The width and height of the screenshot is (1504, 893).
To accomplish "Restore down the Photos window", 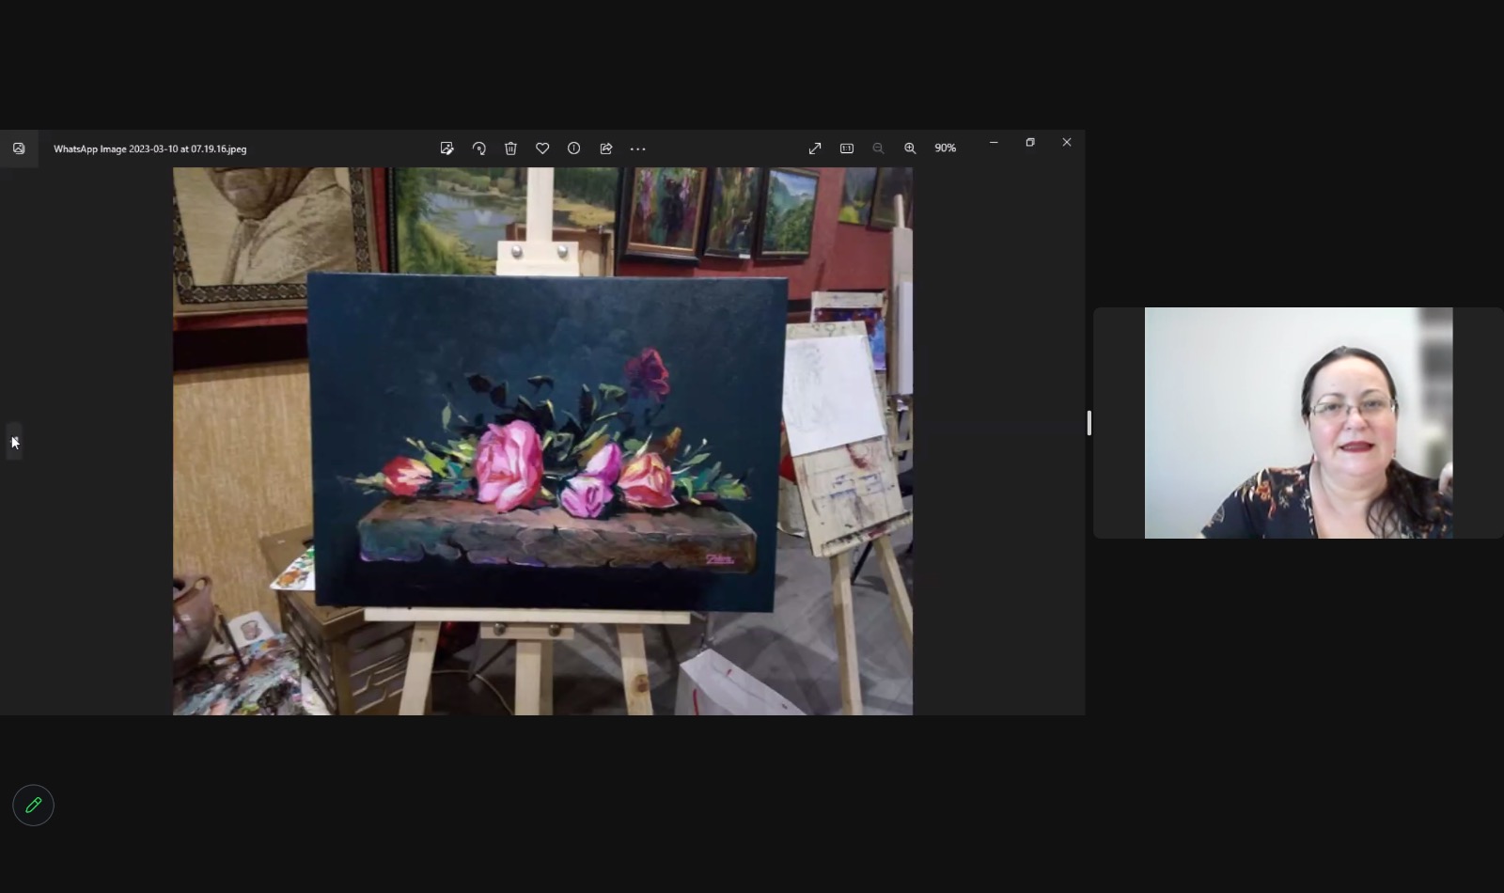I will pyautogui.click(x=1030, y=142).
